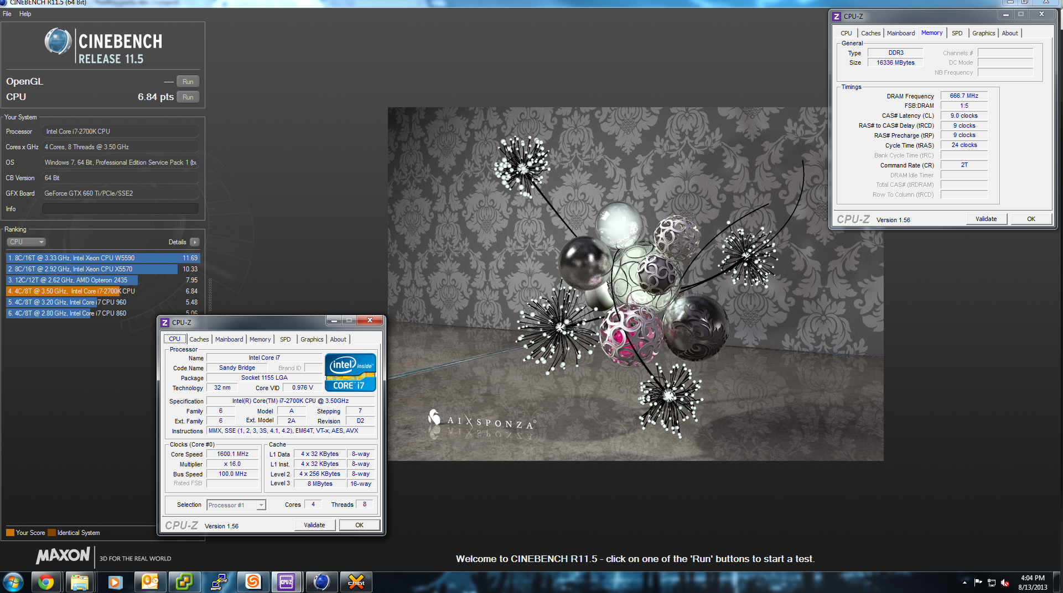The height and width of the screenshot is (593, 1063).
Task: Open Mainboard tab in upper-right CPU-Z window
Action: pos(901,33)
